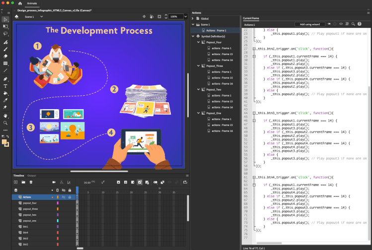Collapse the Popout_Four symbol tree node
The width and height of the screenshot is (372, 250).
199,42
